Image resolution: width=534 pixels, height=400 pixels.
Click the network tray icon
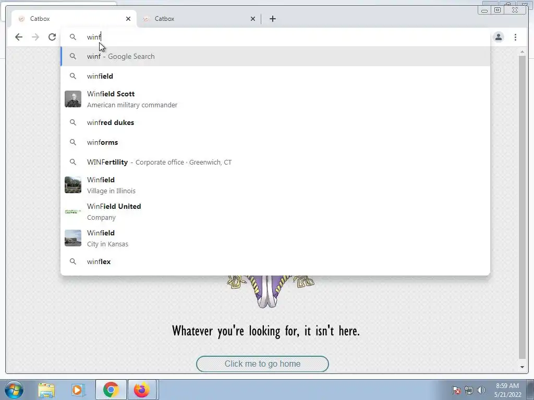coord(469,390)
